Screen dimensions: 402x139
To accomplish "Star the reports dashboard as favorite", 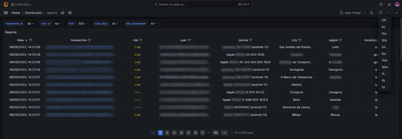I will [63, 13].
